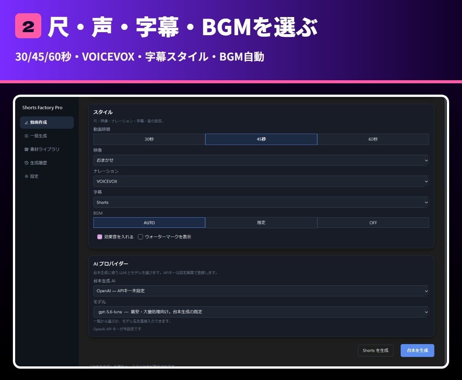The height and width of the screenshot is (380, 462).
Task: Turn BGM OFF
Action: (x=373, y=223)
